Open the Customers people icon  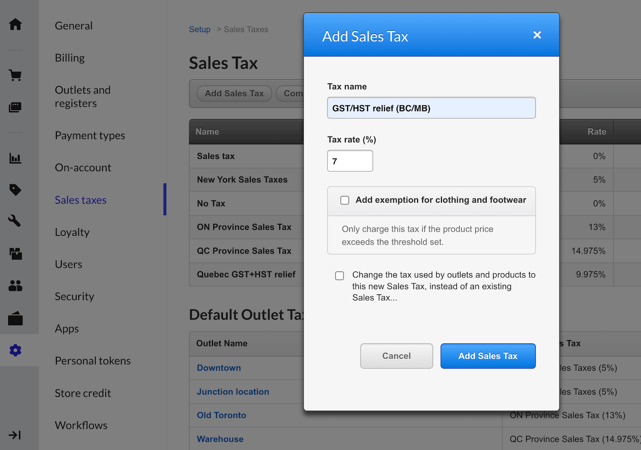pyautogui.click(x=15, y=286)
